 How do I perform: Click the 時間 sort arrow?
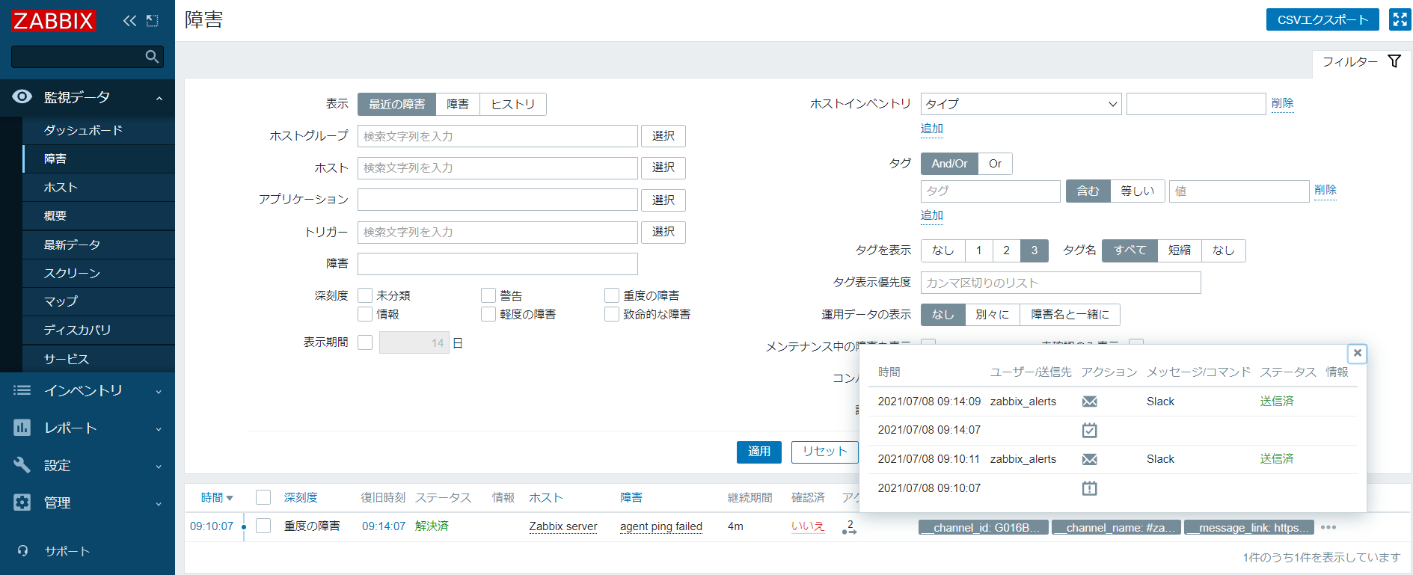click(x=230, y=498)
